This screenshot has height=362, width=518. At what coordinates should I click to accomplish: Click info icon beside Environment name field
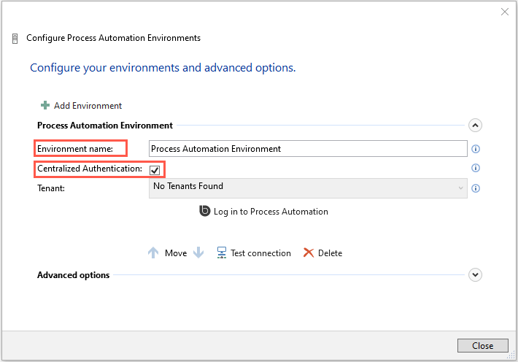[476, 149]
